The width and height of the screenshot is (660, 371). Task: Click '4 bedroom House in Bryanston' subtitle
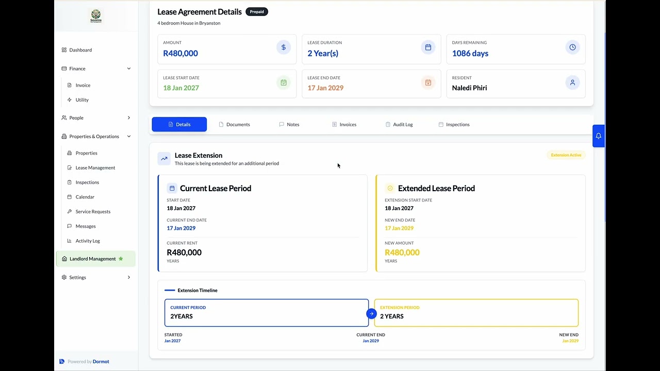[x=189, y=23]
